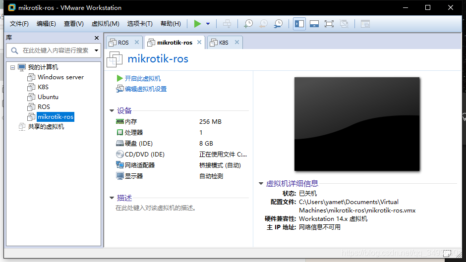466x262 pixels.
Task: Click the full screen mode toolbar icon
Action: click(329, 24)
